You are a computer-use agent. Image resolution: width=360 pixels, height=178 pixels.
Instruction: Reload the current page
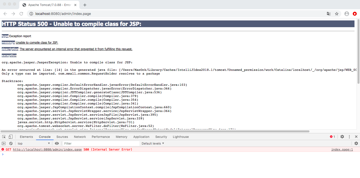[x=21, y=14]
